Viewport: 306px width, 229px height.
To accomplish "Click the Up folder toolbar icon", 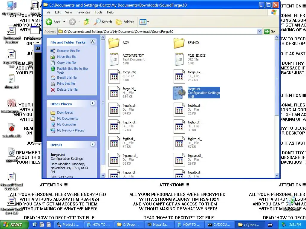I will [x=87, y=22].
